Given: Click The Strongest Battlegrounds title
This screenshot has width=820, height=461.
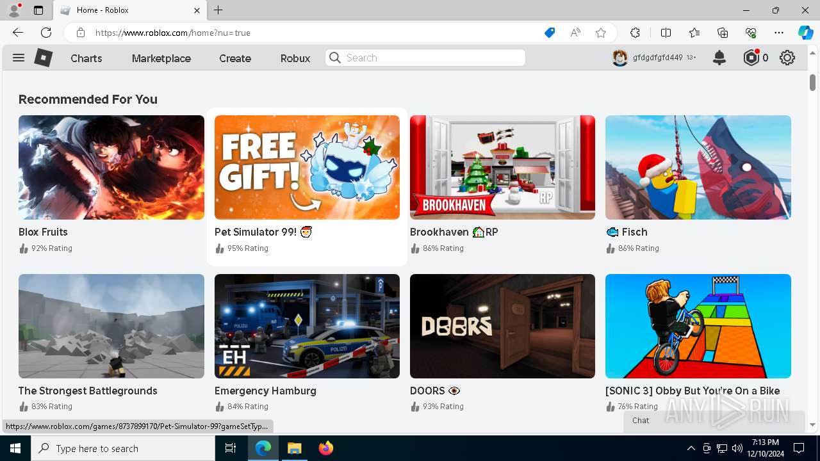Looking at the screenshot, I should [88, 391].
